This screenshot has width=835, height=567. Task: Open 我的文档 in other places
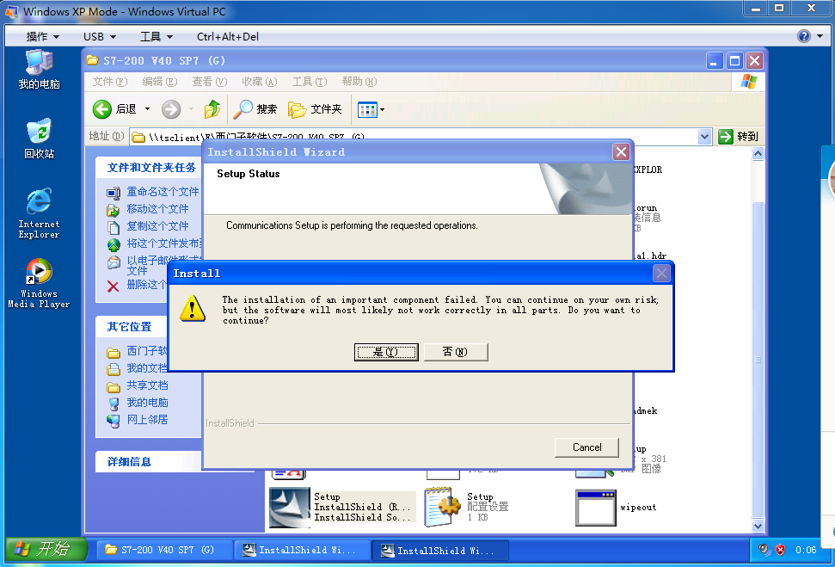(147, 368)
